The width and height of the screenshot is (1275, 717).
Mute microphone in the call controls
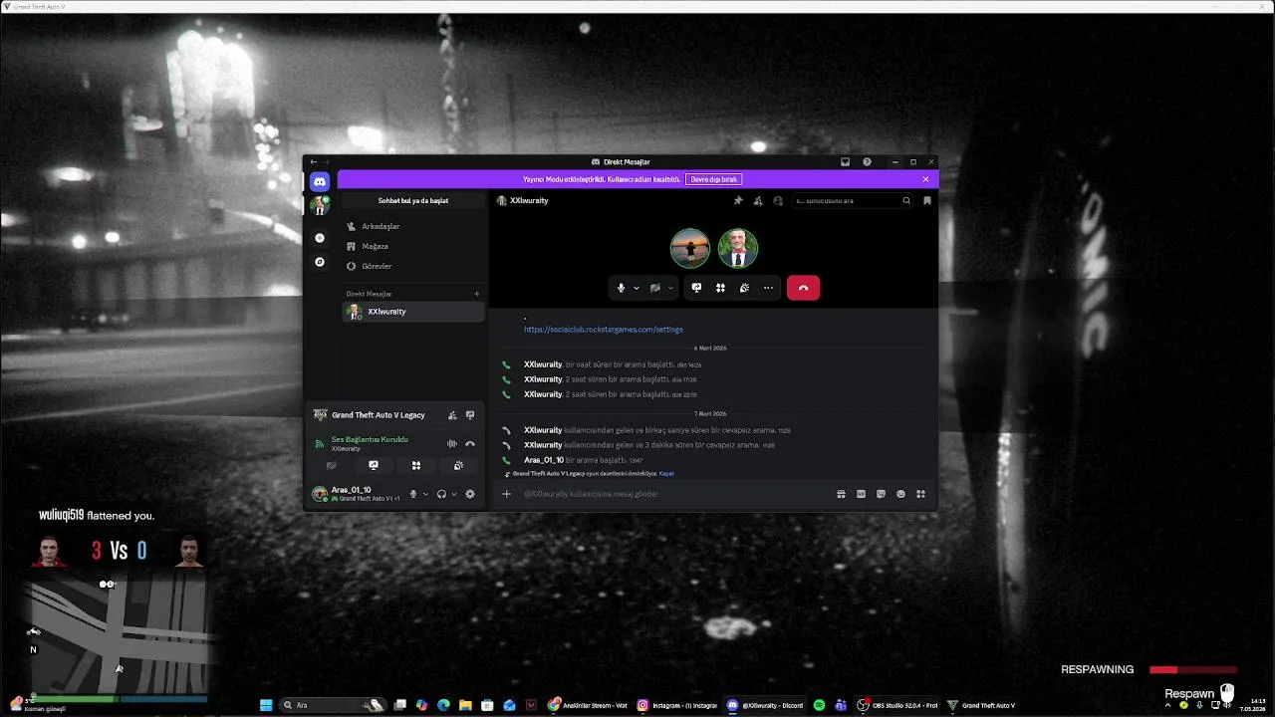[x=621, y=288]
